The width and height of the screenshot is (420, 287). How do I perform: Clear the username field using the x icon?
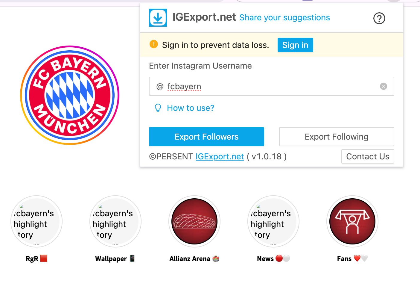(384, 86)
